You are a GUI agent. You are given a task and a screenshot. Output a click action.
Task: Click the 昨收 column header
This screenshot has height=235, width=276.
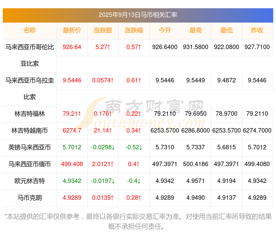(x=257, y=30)
